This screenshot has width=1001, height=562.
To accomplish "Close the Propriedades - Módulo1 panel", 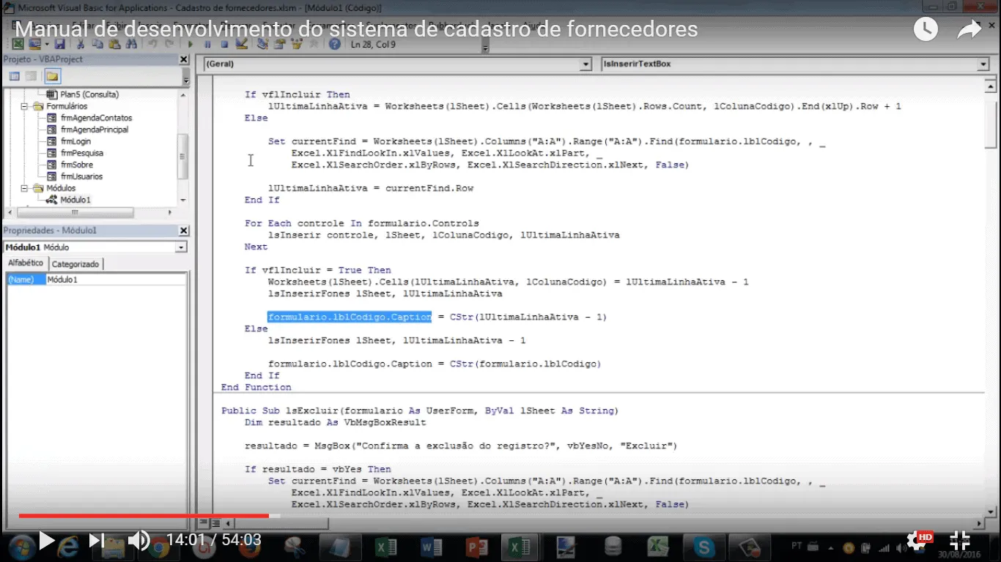I will click(184, 231).
